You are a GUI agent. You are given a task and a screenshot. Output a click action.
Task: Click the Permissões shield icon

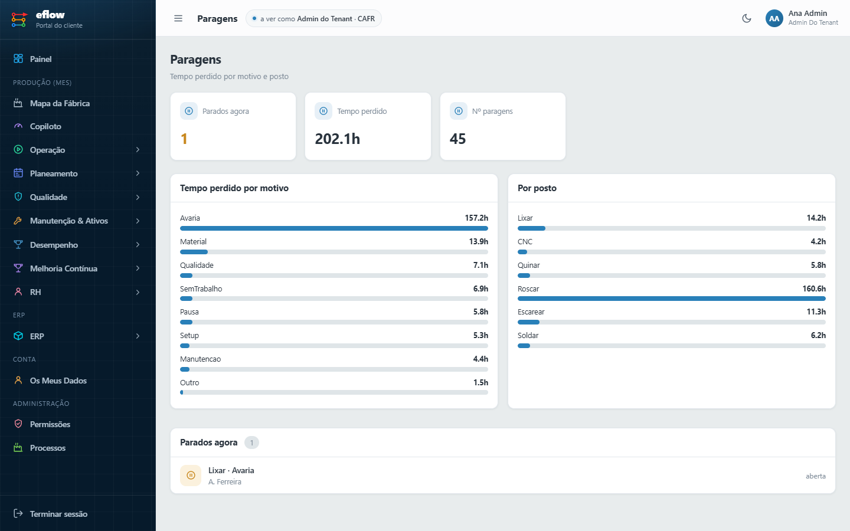(18, 424)
